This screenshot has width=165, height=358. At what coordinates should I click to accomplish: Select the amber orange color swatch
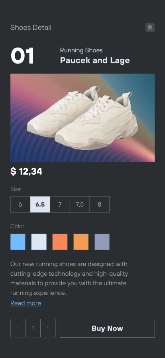81,242
